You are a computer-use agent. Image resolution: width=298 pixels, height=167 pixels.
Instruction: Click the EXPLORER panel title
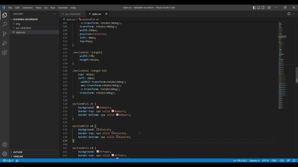[x=18, y=14]
